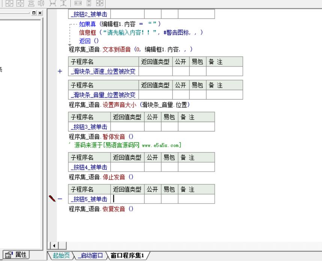Viewport: 322px width, 261px height.
Task: Click the #警告图标 constant in 信息框 line
Action: pyautogui.click(x=177, y=32)
